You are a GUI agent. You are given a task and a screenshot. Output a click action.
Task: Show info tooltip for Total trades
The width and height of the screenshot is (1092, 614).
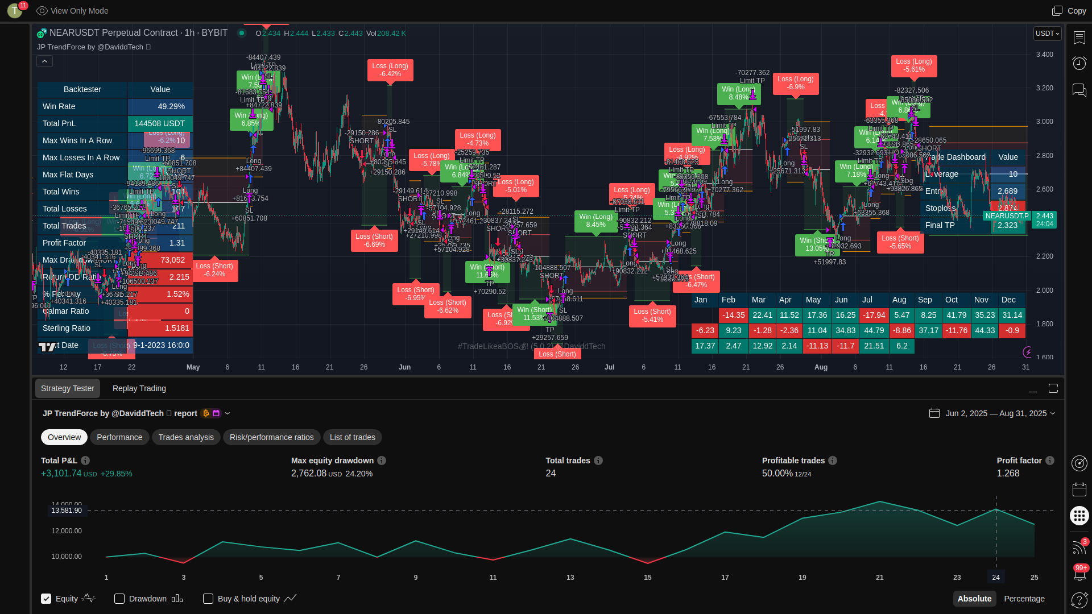pos(598,460)
